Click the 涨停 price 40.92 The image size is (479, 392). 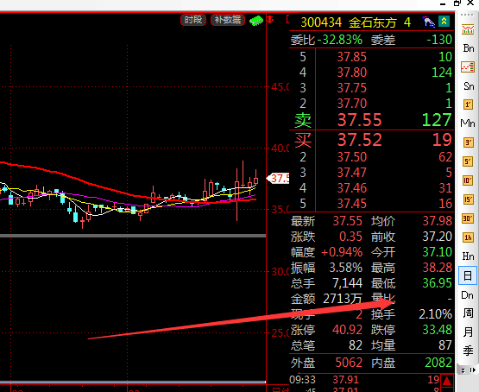pos(347,330)
